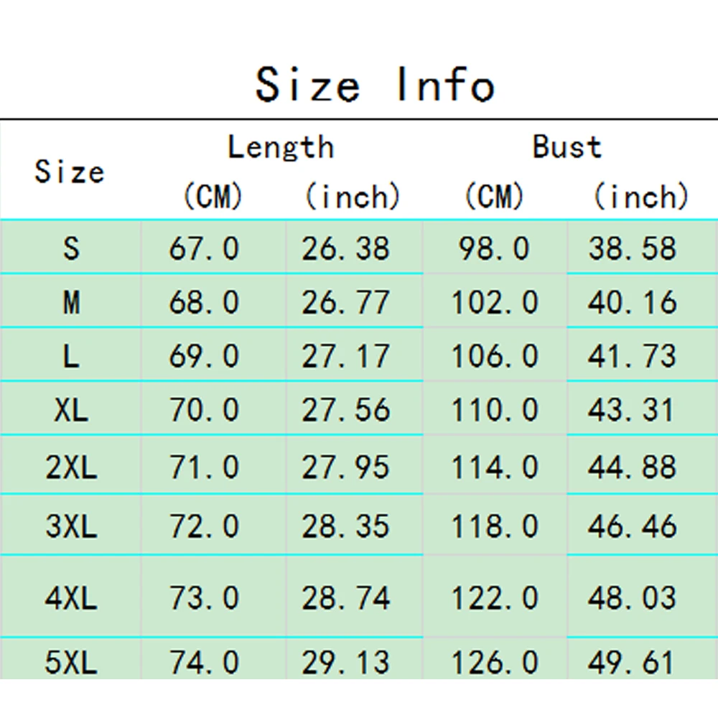The height and width of the screenshot is (718, 718).
Task: Click the 118.0 bust CM cell
Action: click(x=494, y=526)
